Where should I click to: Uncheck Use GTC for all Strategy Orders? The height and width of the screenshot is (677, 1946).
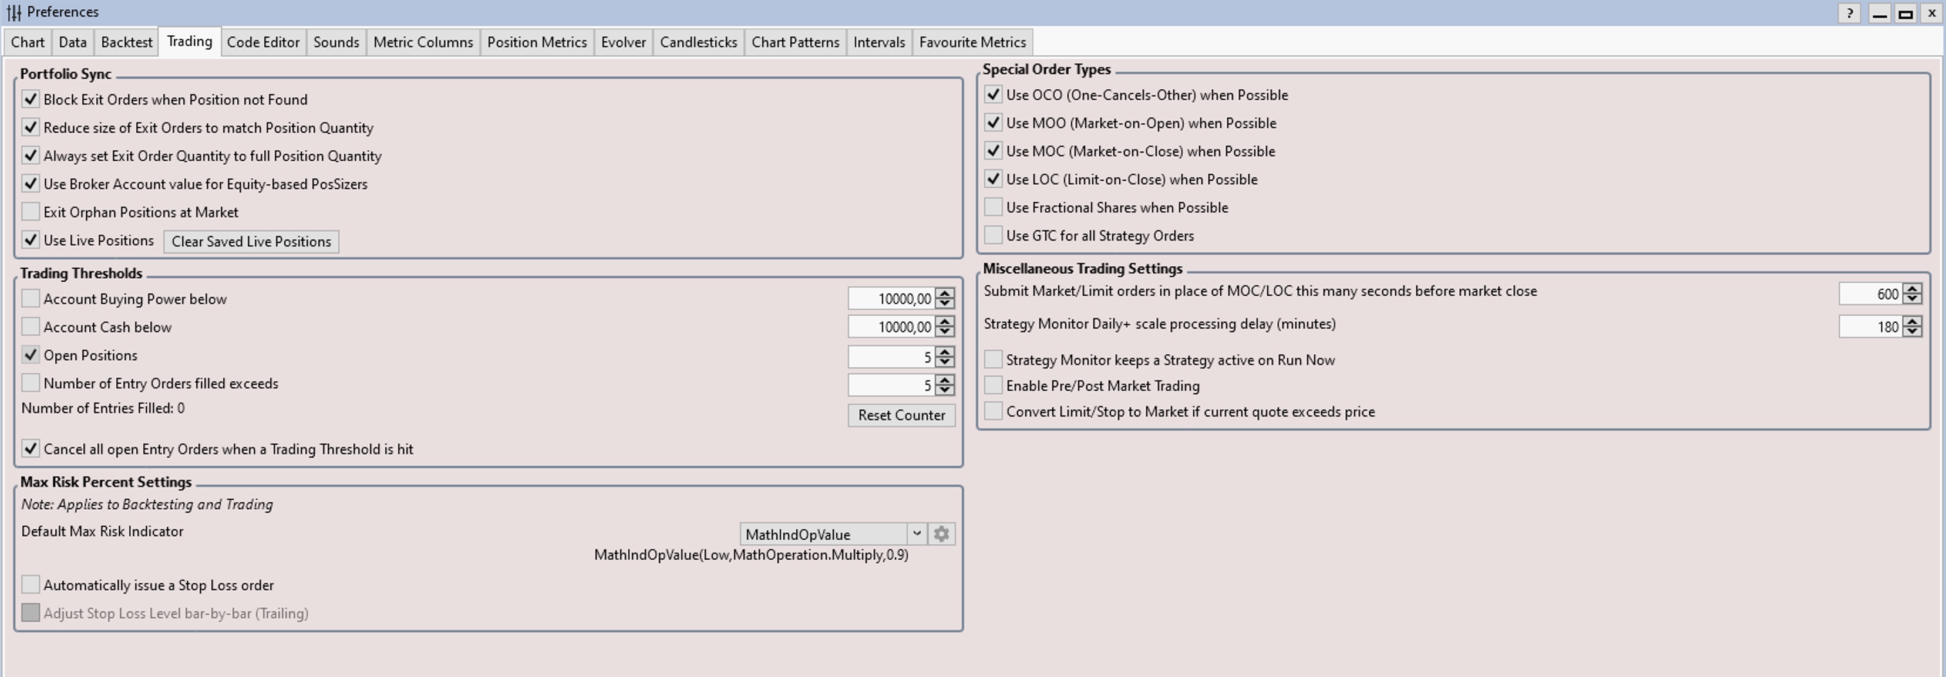click(x=994, y=235)
